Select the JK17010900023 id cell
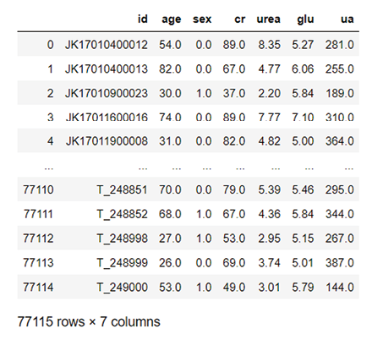The width and height of the screenshot is (372, 340). pos(107,93)
